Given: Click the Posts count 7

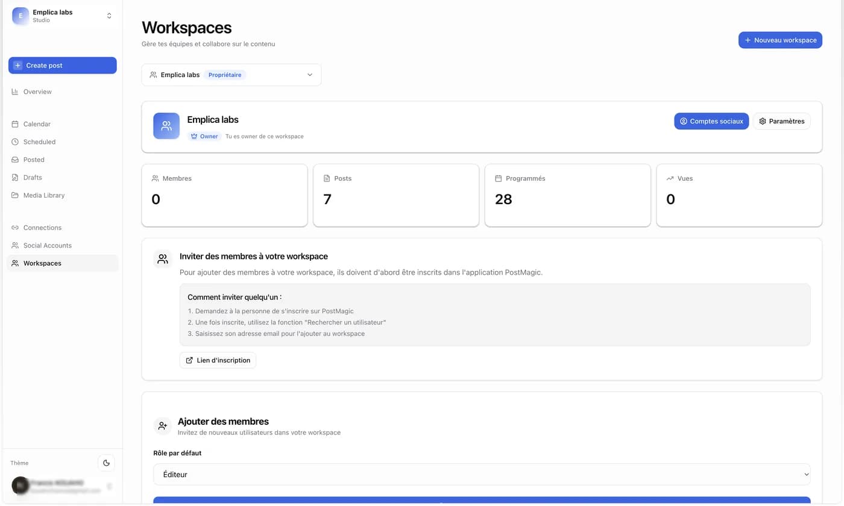Looking at the screenshot, I should point(327,199).
